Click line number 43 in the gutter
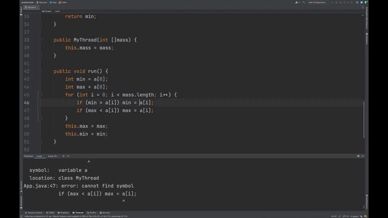The image size is (388, 218). [x=27, y=79]
